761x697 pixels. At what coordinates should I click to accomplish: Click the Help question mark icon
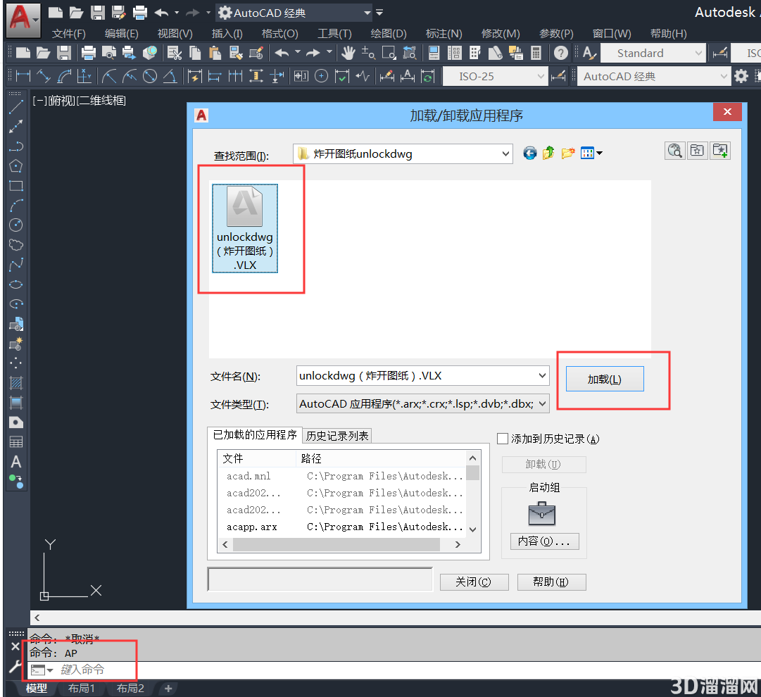point(560,53)
